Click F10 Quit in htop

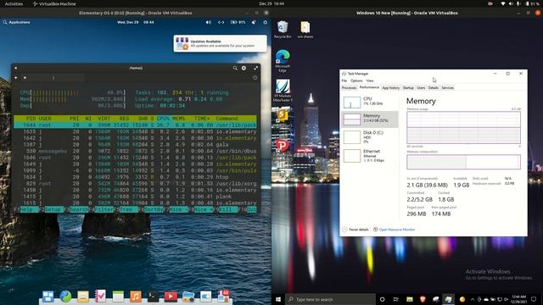247,209
